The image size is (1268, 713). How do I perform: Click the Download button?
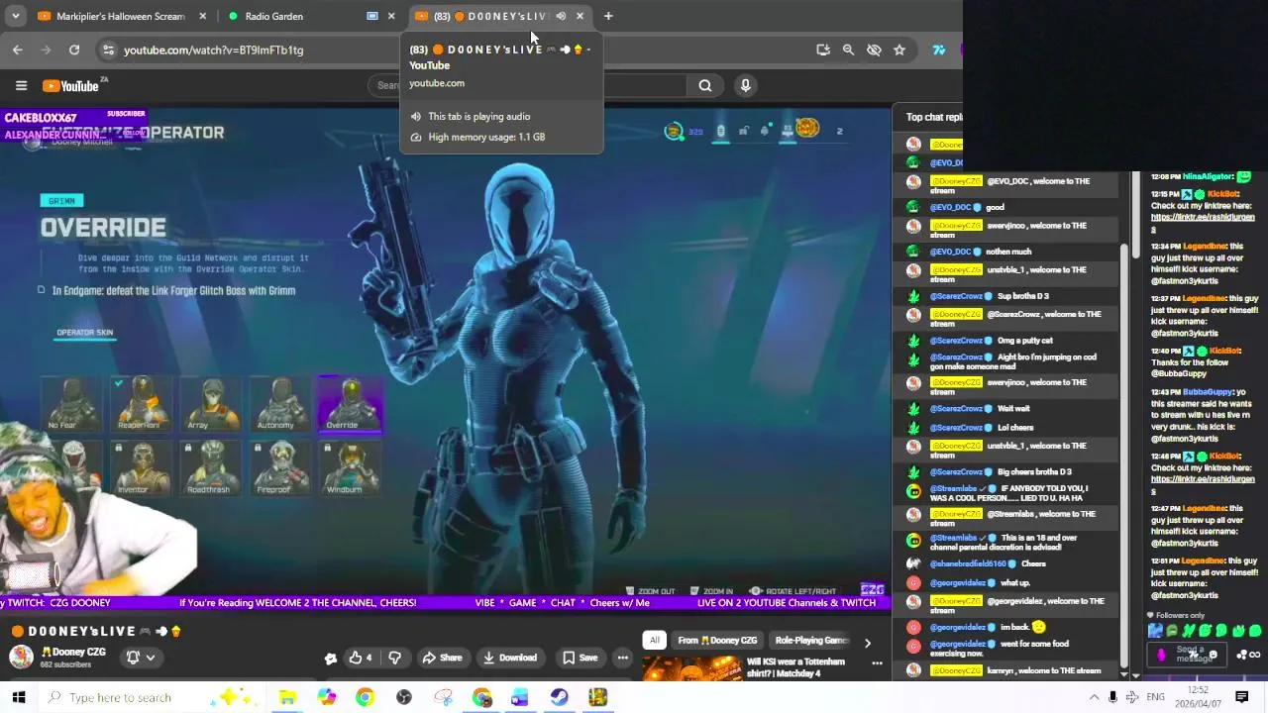click(x=510, y=658)
